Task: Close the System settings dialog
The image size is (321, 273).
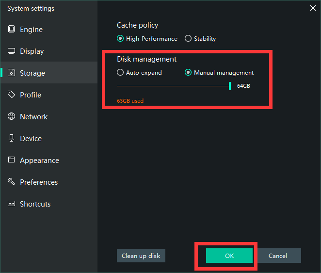Action: [x=313, y=8]
